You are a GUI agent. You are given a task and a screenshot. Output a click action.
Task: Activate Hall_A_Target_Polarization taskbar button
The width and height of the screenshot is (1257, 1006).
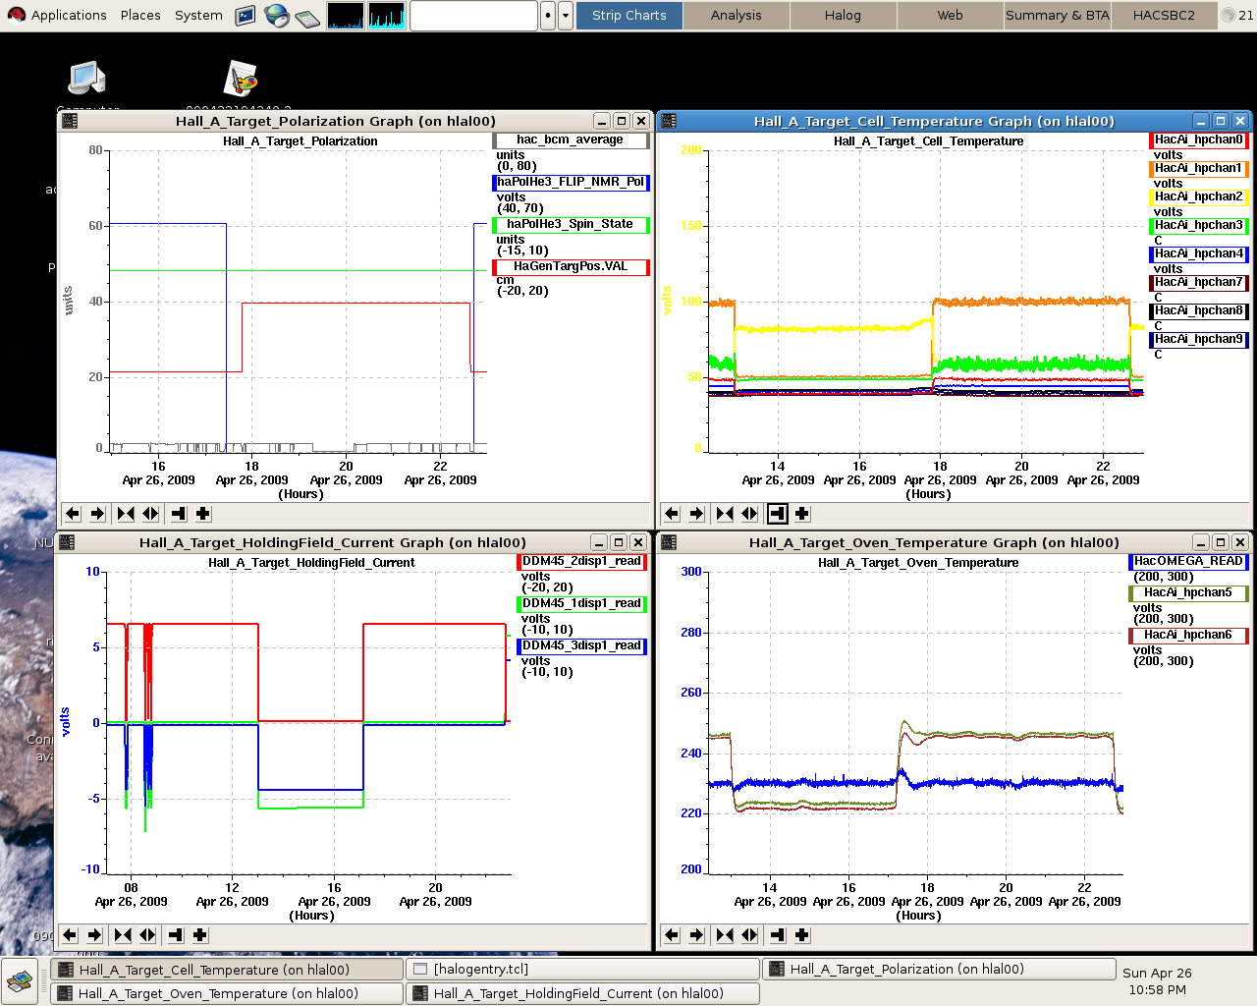point(939,969)
